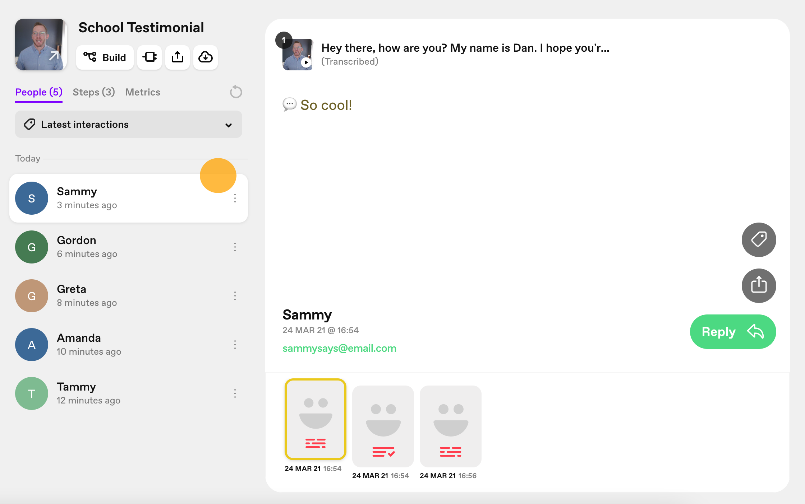Select Gordon in the people list

(x=129, y=247)
